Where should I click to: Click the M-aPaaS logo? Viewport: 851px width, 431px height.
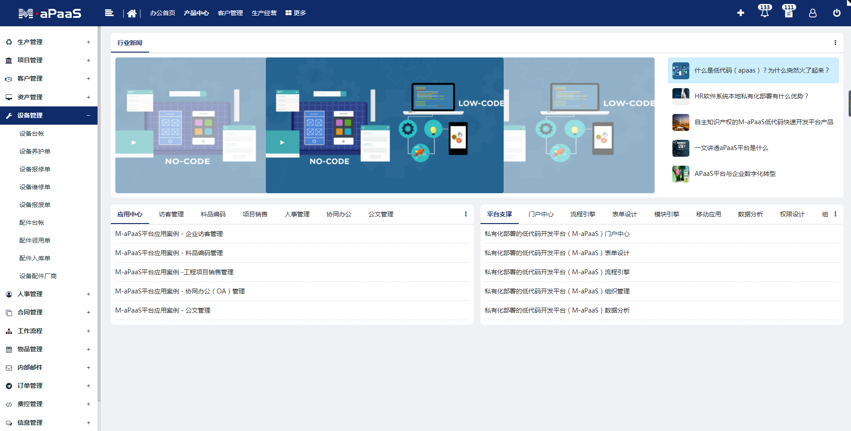click(x=50, y=13)
